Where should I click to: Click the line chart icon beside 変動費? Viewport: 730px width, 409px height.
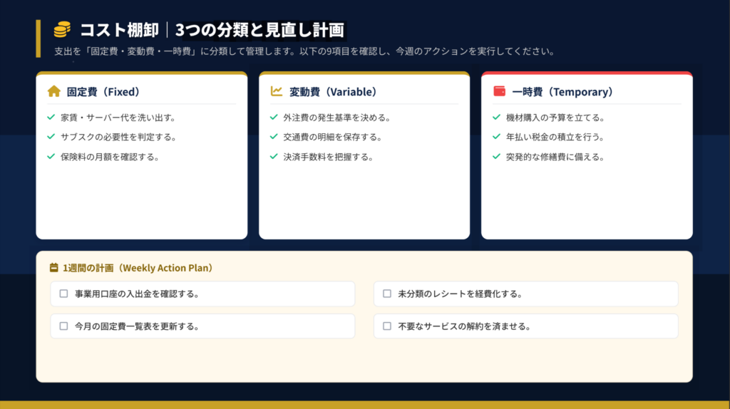click(x=276, y=91)
